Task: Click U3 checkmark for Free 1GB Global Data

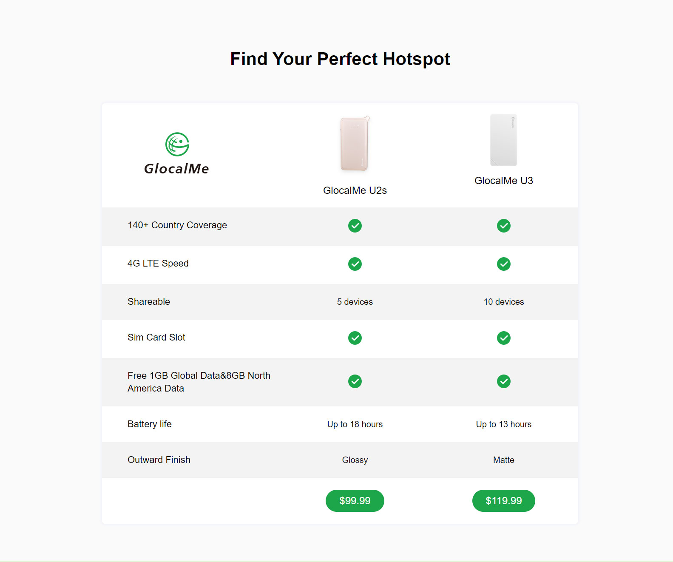Action: coord(504,381)
